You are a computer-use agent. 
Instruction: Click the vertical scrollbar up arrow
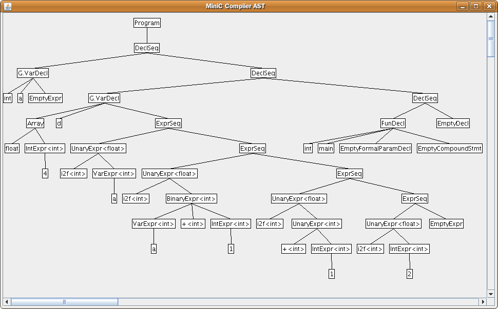click(491, 16)
